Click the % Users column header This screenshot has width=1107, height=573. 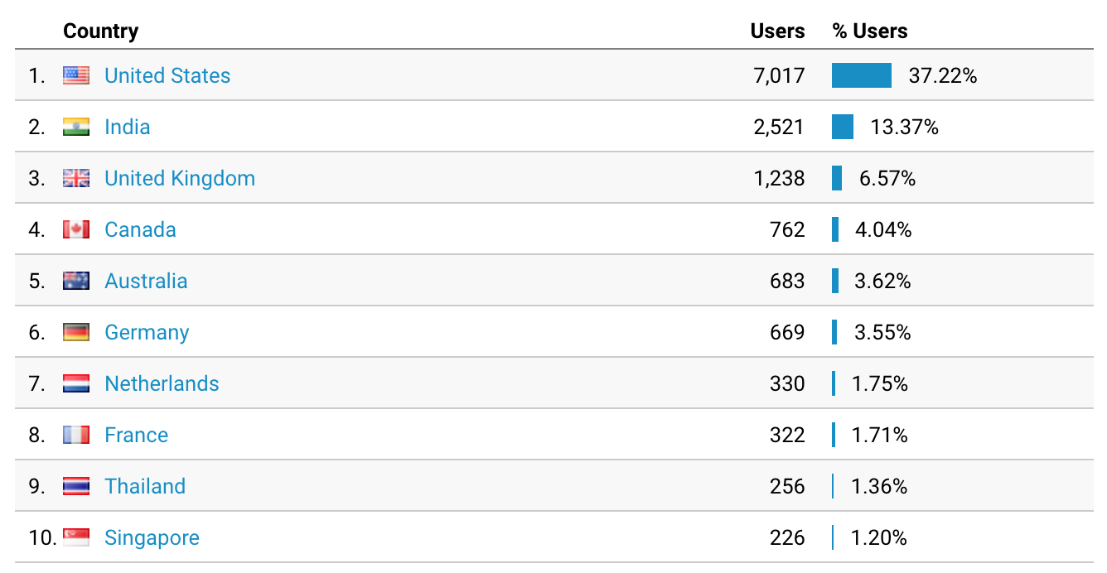pyautogui.click(x=870, y=31)
